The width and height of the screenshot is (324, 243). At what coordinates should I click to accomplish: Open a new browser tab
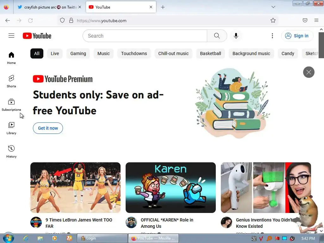coord(163,7)
